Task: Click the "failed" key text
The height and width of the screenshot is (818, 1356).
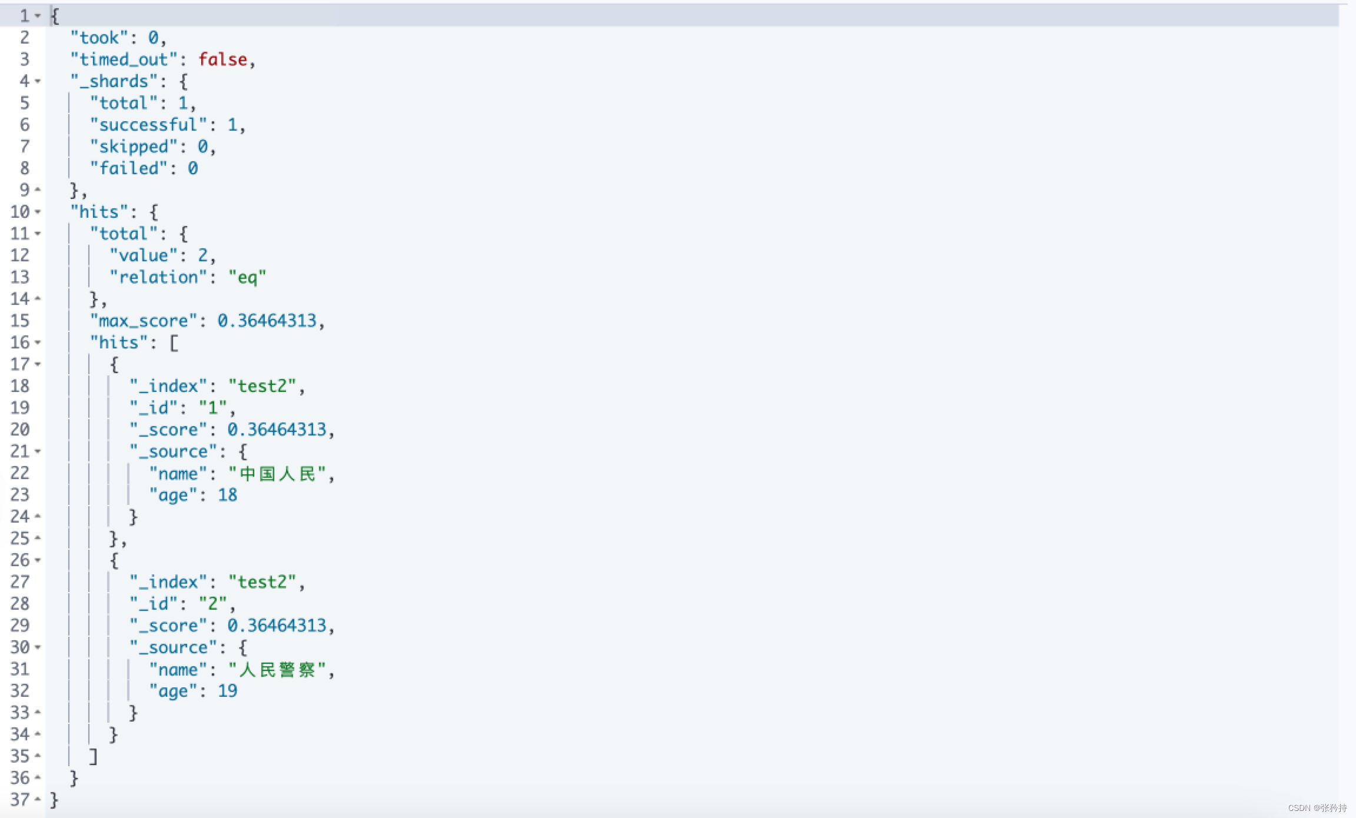Action: (128, 168)
